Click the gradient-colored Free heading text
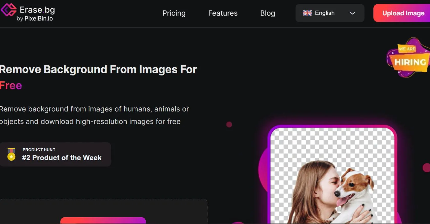Image resolution: width=430 pixels, height=224 pixels. 11,86
